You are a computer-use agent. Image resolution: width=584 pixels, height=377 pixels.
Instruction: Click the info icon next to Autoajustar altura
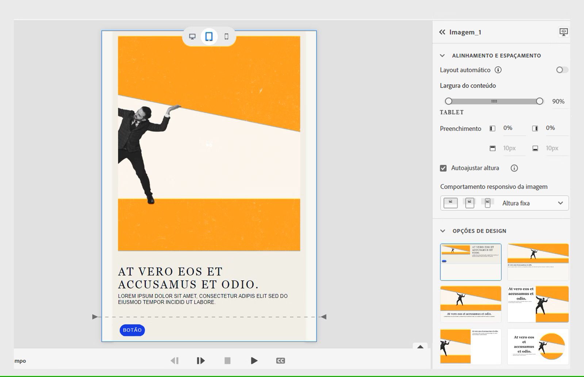[514, 168]
